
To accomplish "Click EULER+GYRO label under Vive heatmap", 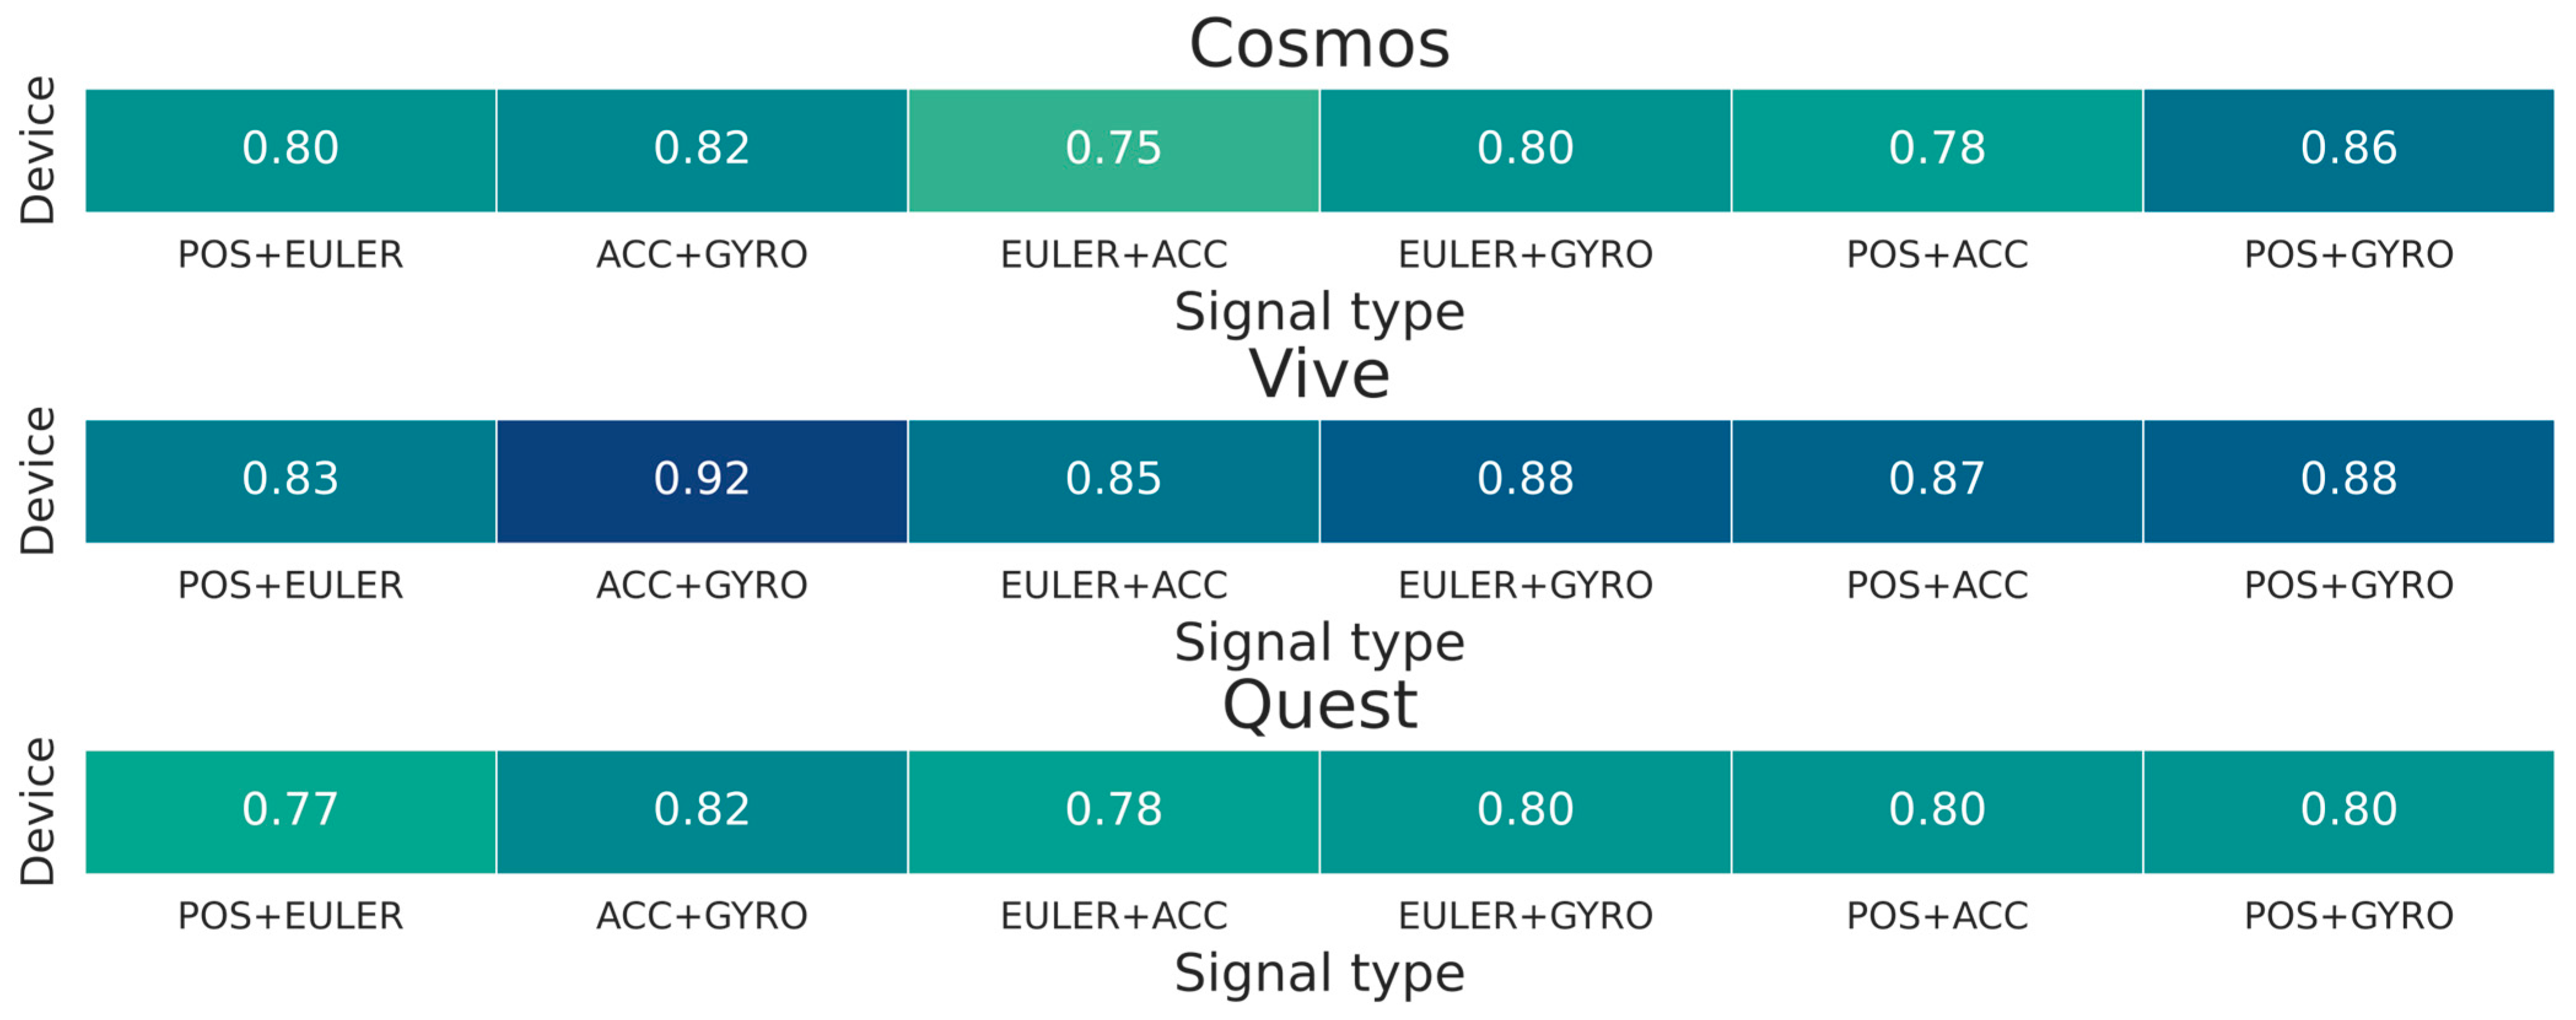I will coord(1525,585).
